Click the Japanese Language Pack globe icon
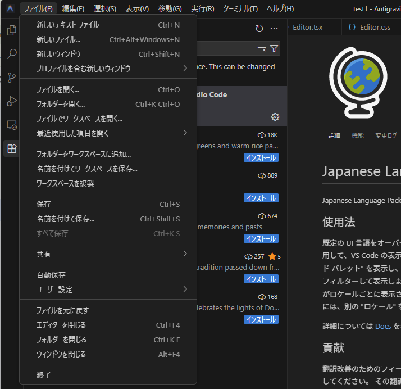Image resolution: width=401 pixels, height=389 pixels. click(x=358, y=83)
